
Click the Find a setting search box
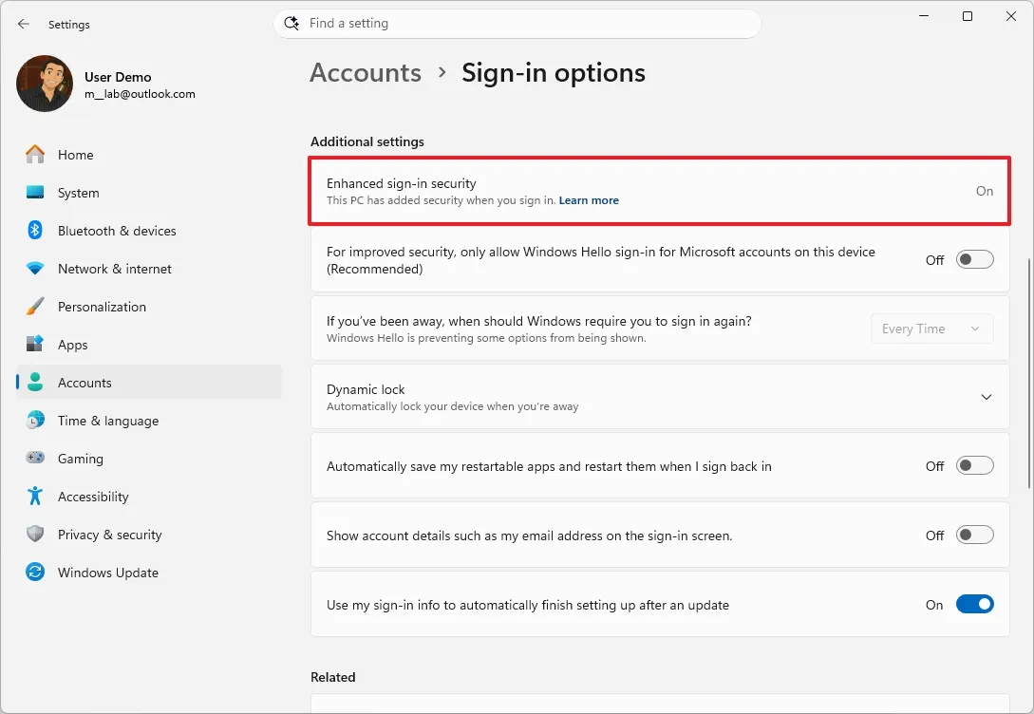click(x=517, y=24)
